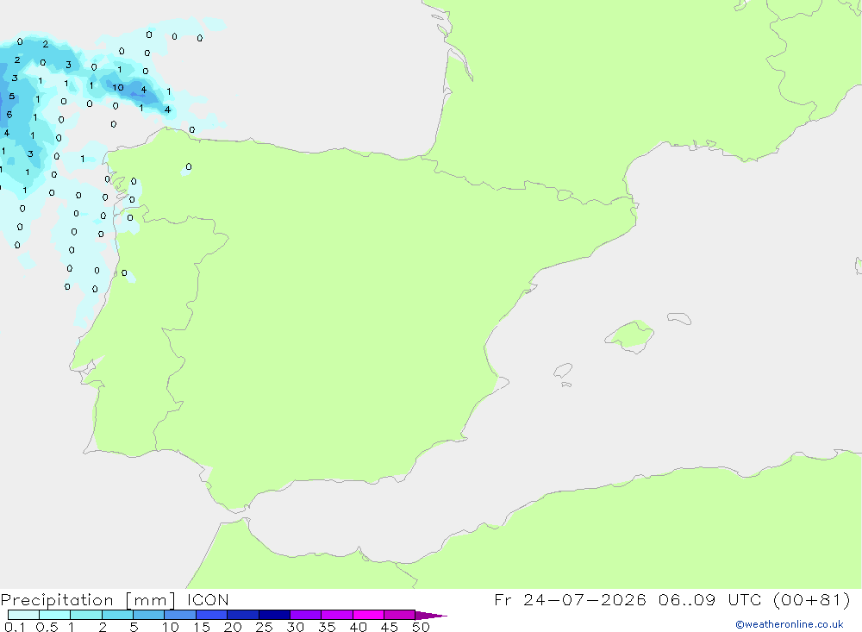The width and height of the screenshot is (862, 632).
Task: Select the 35–40 mm legend swatch
Action: click(x=337, y=615)
